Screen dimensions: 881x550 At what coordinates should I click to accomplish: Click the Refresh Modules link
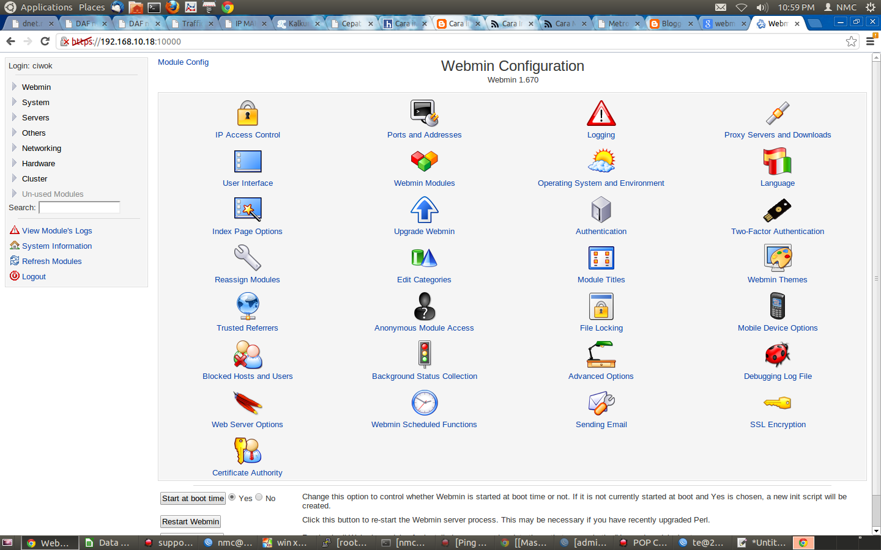(52, 261)
